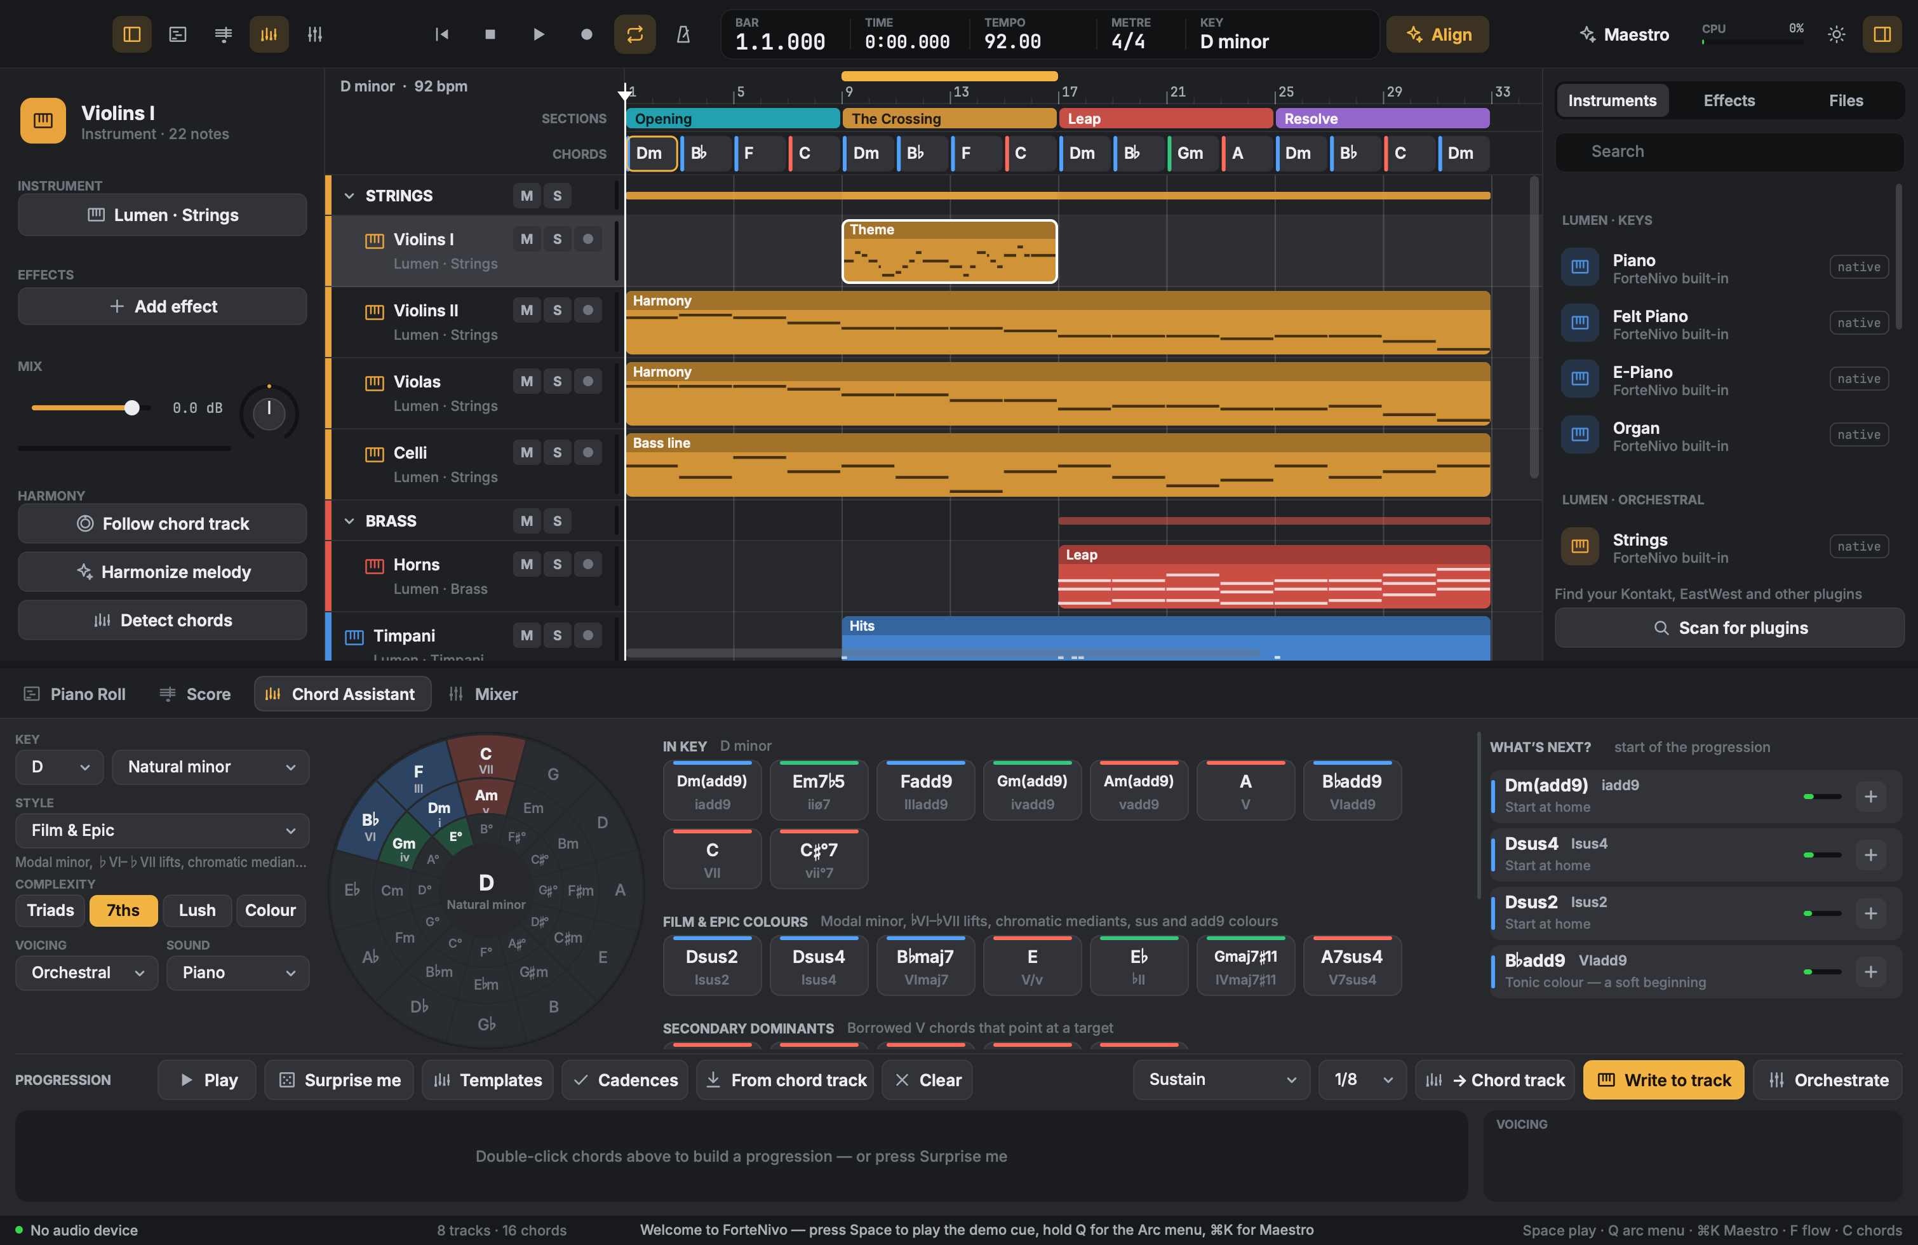Arm recording with the record icon
This screenshot has height=1245, width=1918.
pos(587,35)
